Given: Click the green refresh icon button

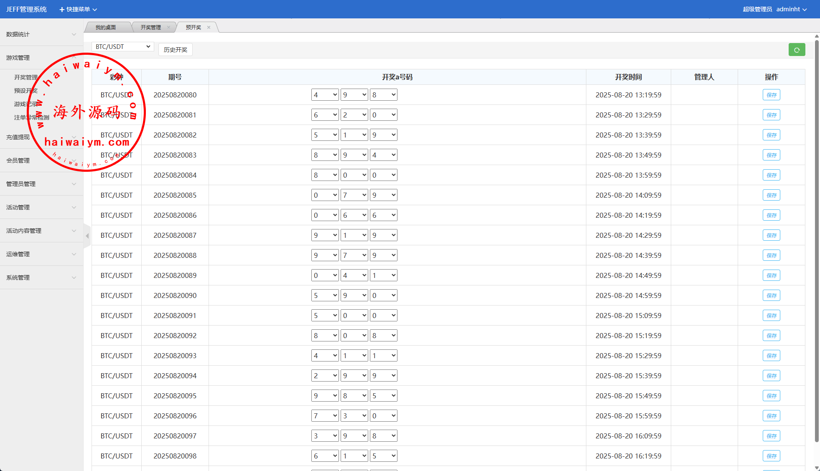Looking at the screenshot, I should click(797, 50).
